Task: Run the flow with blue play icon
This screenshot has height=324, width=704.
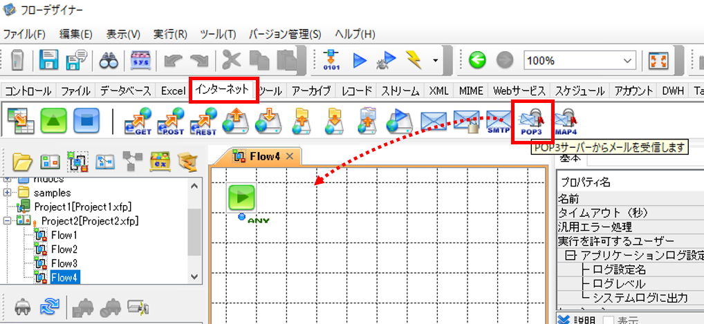Action: pos(360,60)
